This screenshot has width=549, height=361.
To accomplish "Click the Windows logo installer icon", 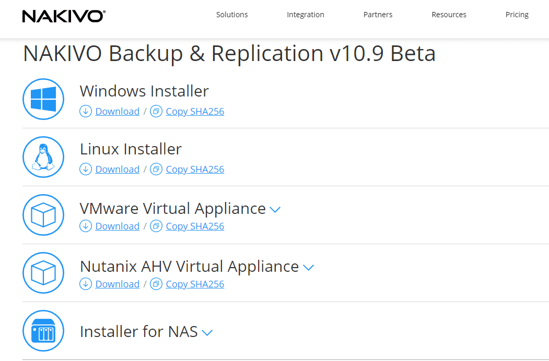I will [43, 99].
